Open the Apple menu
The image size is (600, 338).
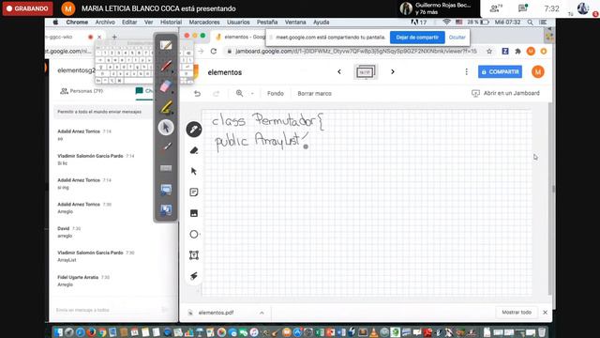pyautogui.click(x=55, y=23)
